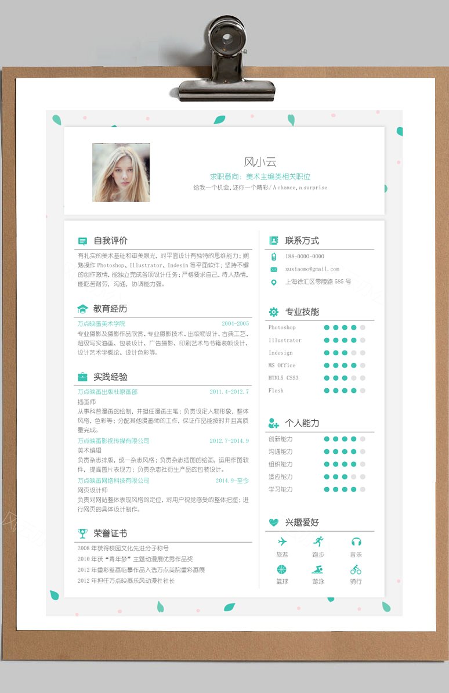The image size is (449, 693).
Task: Click the 教育经历 section heading
Action: pyautogui.click(x=110, y=309)
